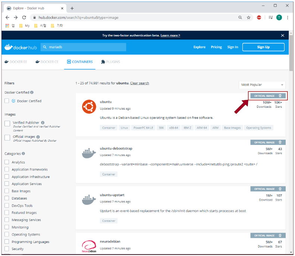Go back with the browser back arrow
The image size is (295, 256).
pos(7,17)
